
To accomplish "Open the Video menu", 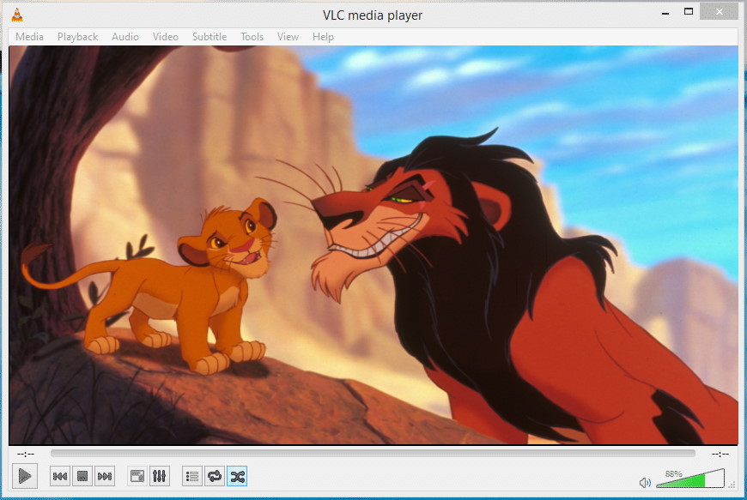I will (166, 37).
